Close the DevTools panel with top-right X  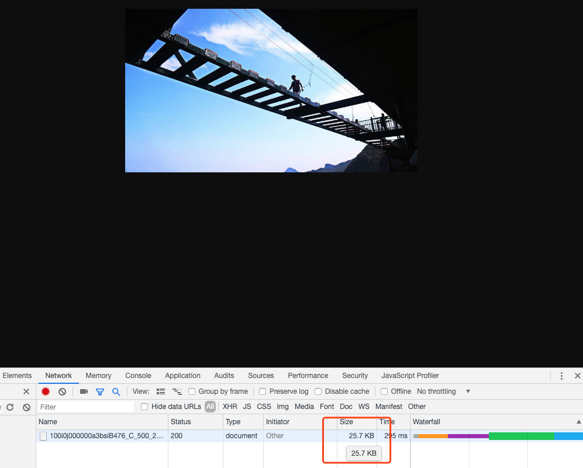click(x=577, y=376)
